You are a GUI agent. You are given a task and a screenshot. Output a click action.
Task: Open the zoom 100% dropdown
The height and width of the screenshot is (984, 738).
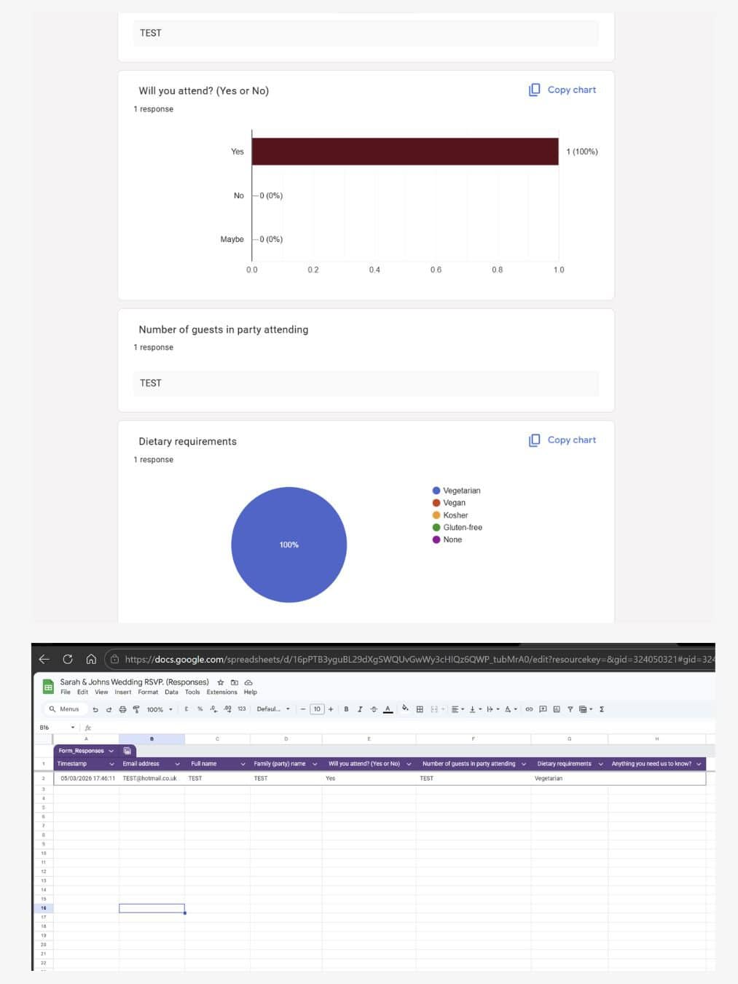[160, 709]
